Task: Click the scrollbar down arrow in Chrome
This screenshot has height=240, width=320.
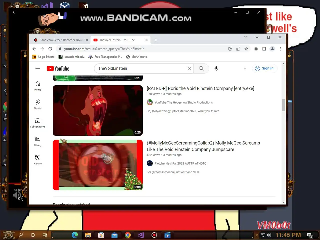Action: click(x=283, y=202)
